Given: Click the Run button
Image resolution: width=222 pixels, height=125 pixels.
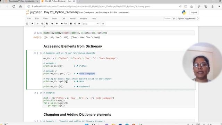Looking at the screenshot, I should pyautogui.click(x=64, y=24).
